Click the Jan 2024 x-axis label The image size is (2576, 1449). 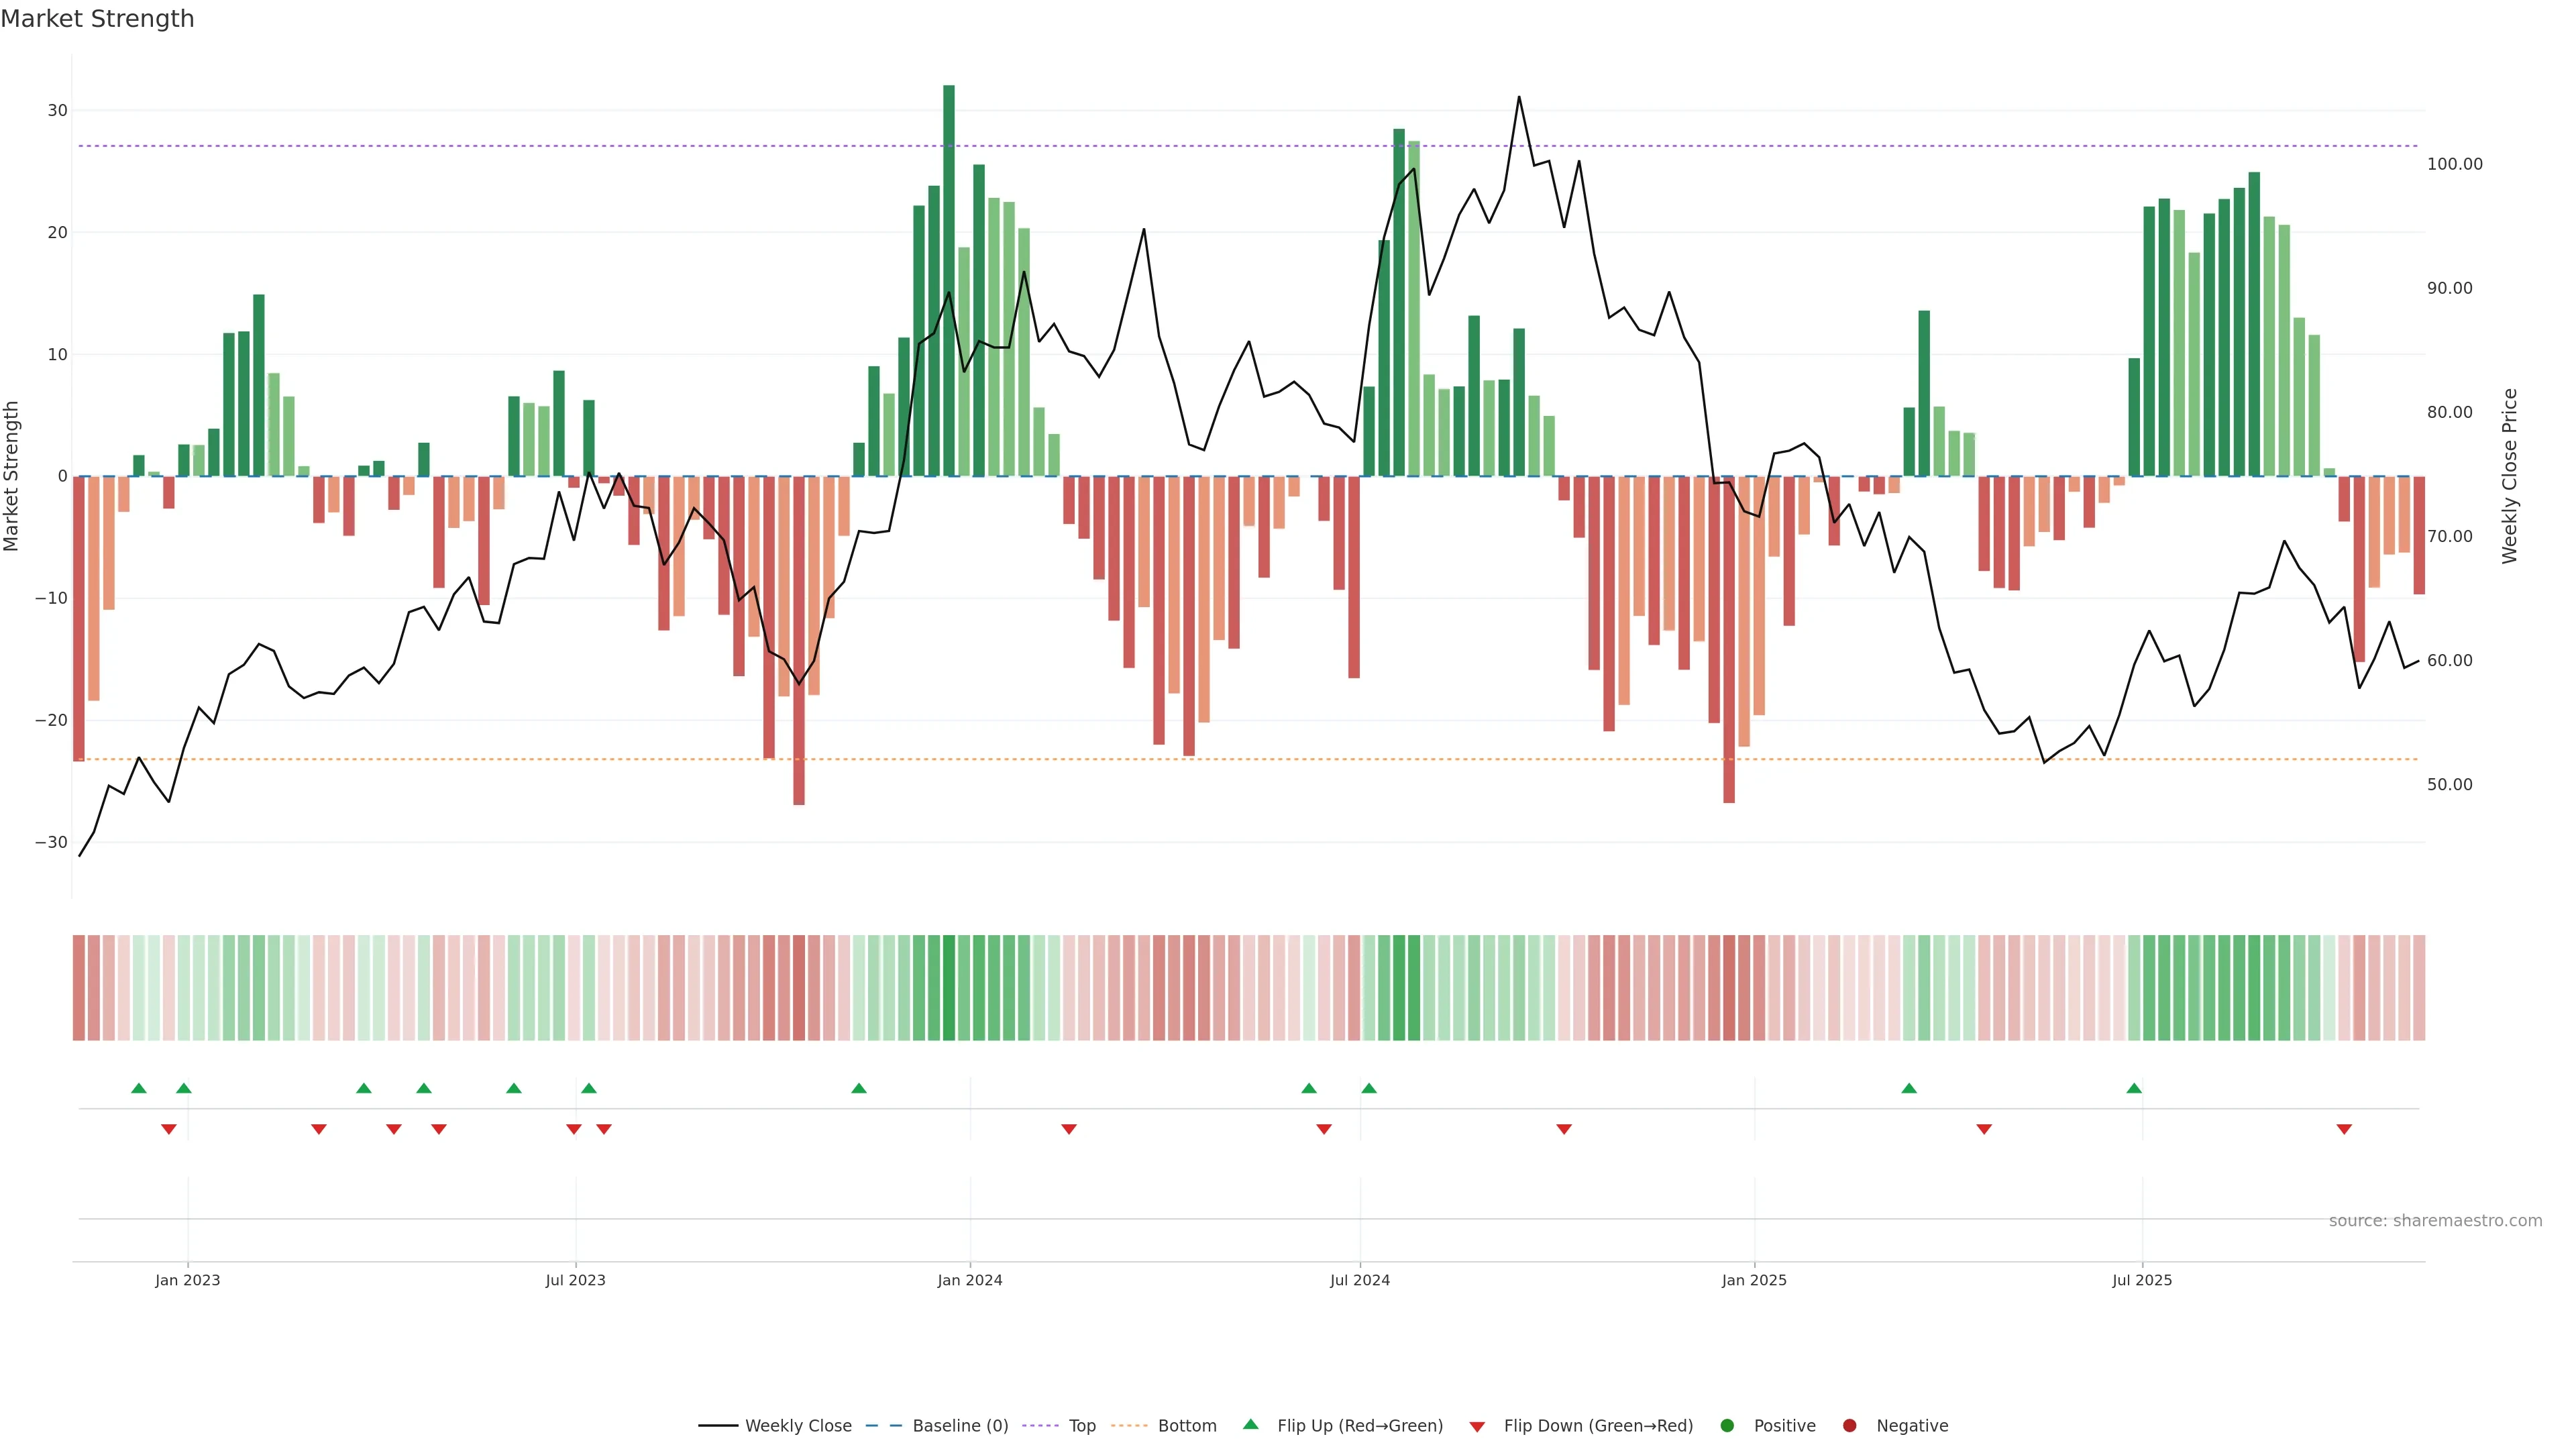[969, 1280]
